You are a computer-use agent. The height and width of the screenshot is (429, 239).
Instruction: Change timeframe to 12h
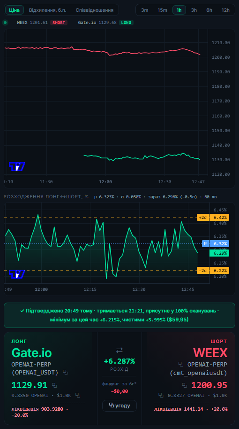coord(225,10)
